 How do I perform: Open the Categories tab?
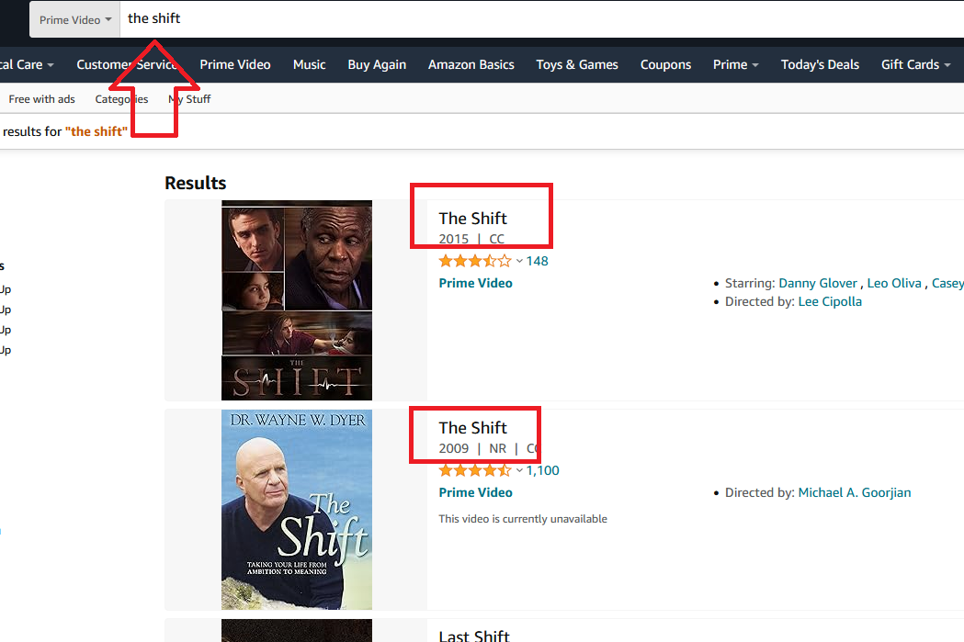(121, 99)
